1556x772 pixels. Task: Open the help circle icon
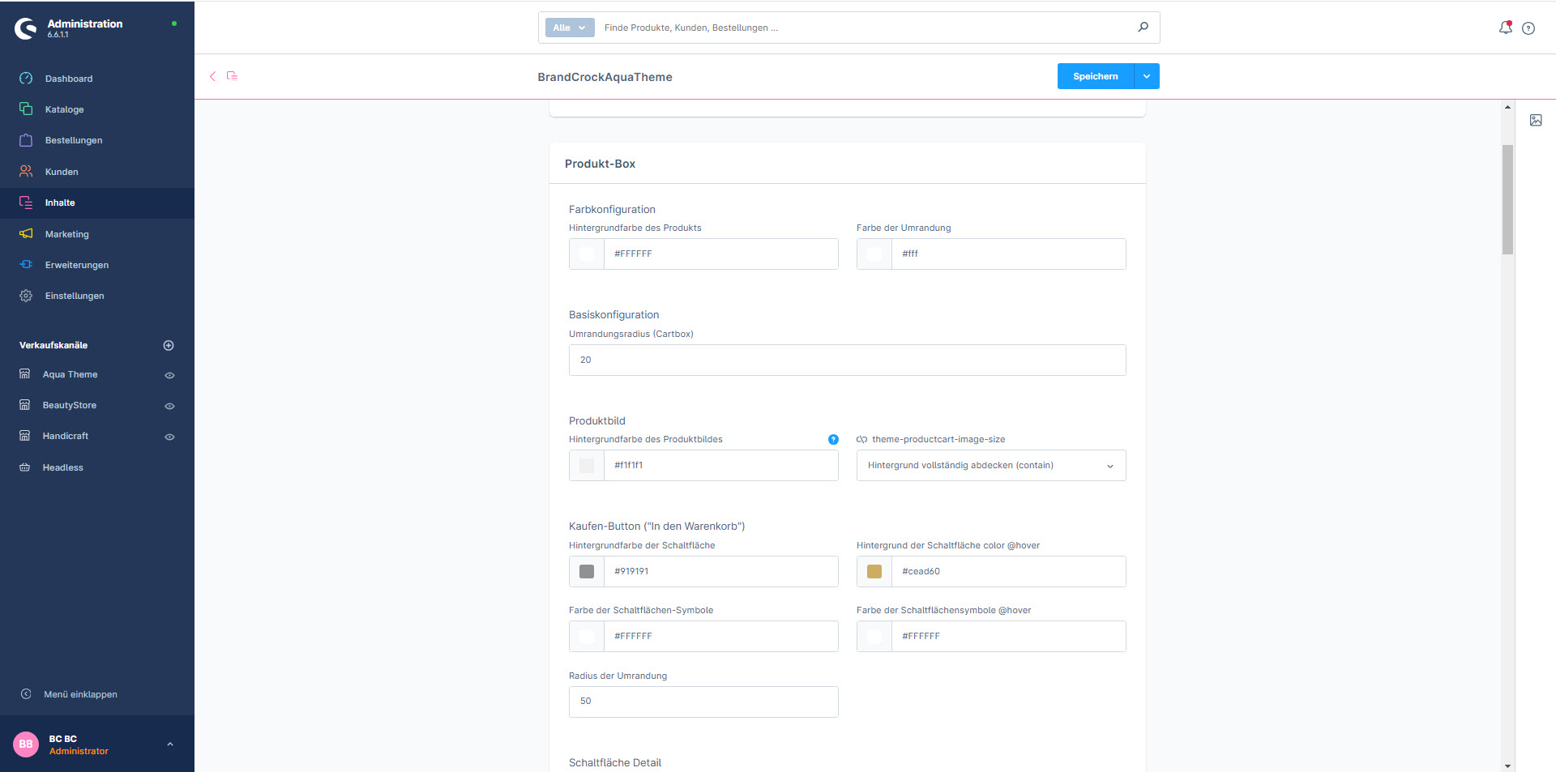coord(1528,28)
